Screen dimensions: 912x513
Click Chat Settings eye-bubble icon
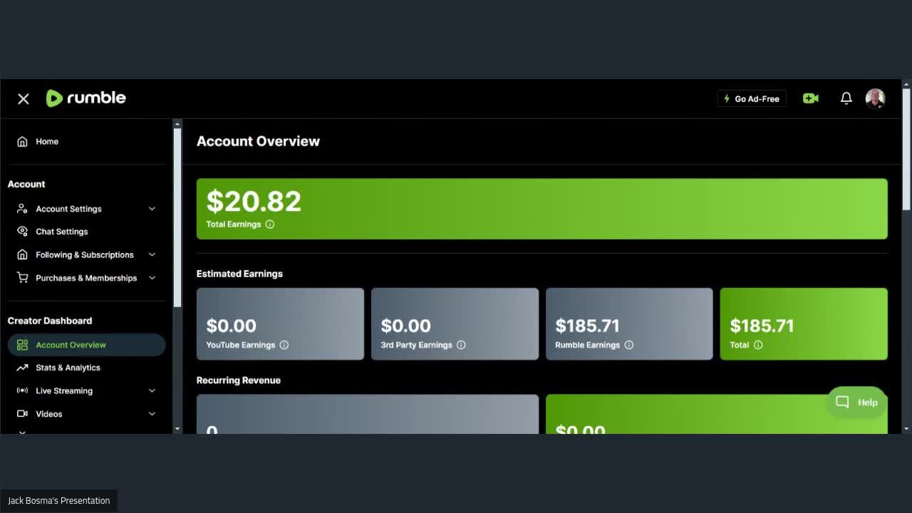click(x=22, y=232)
